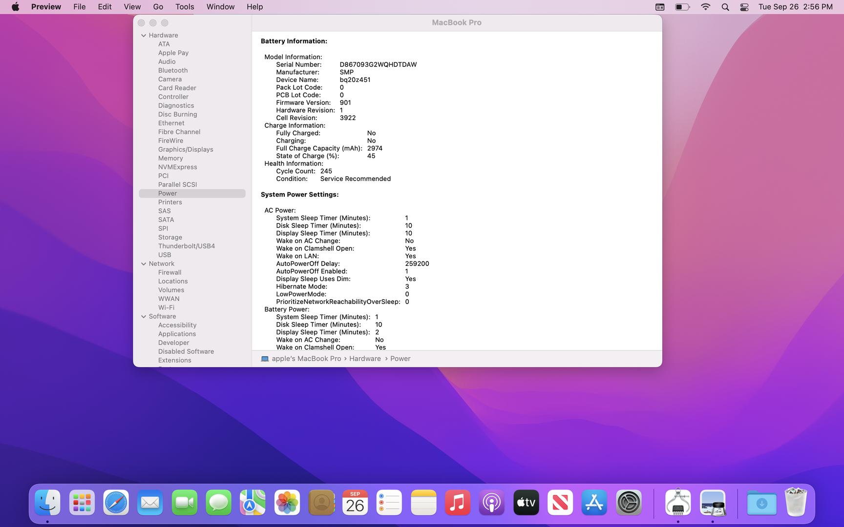Open Finder from the Dock
The height and width of the screenshot is (527, 844).
pos(47,503)
